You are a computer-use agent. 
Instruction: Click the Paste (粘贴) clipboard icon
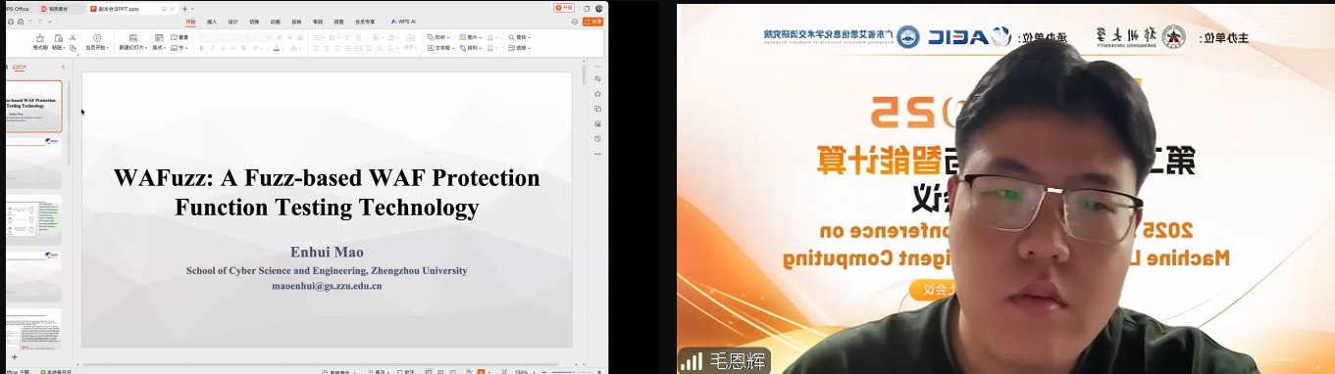[58, 38]
